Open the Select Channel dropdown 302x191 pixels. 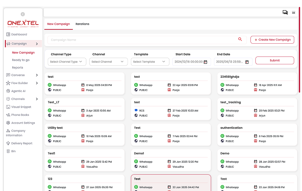click(109, 62)
